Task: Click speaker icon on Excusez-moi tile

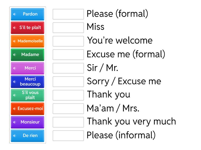Action: click(x=15, y=109)
